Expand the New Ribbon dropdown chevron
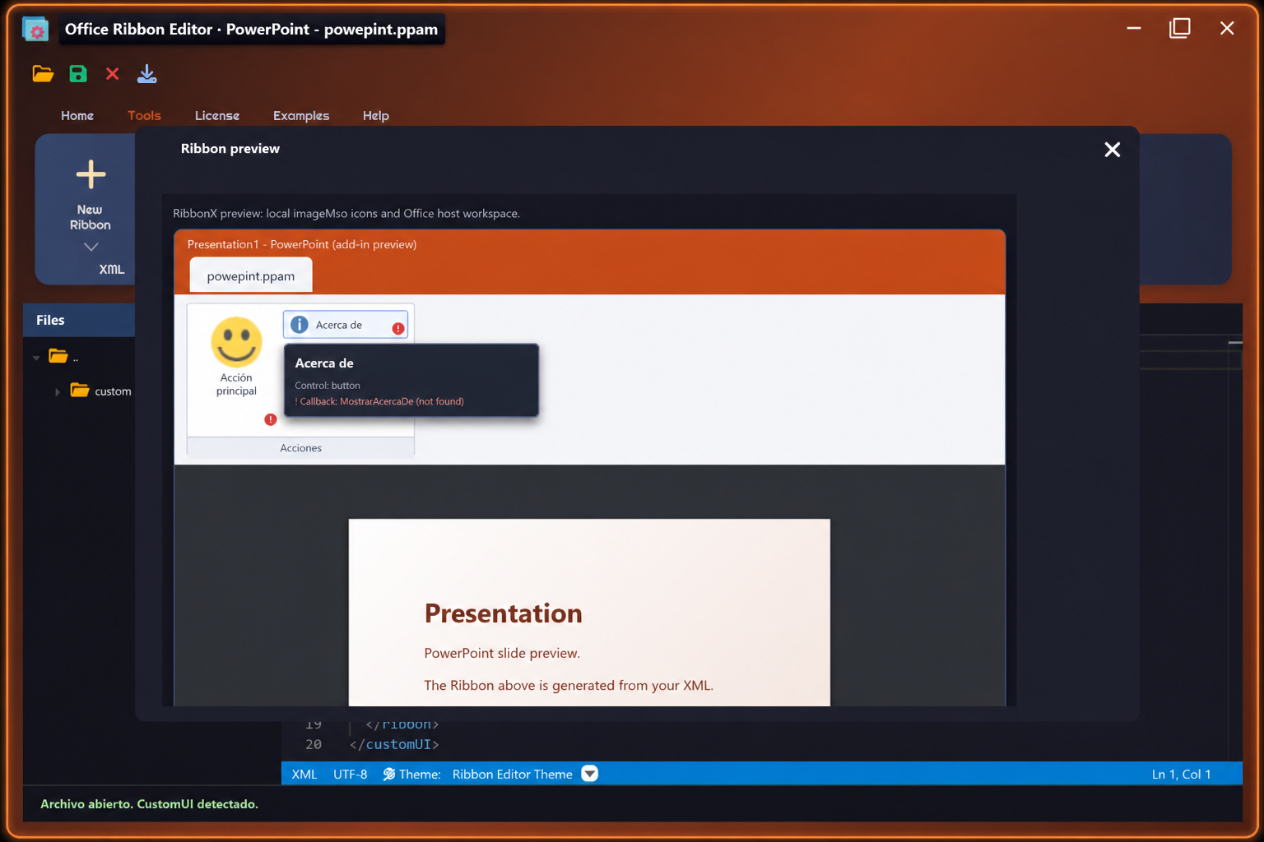This screenshot has width=1264, height=842. point(91,247)
